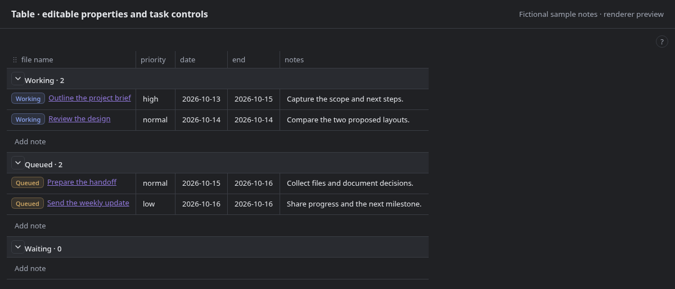The width and height of the screenshot is (675, 289).
Task: Grab the drag handle beside file name header
Action: pyautogui.click(x=15, y=59)
